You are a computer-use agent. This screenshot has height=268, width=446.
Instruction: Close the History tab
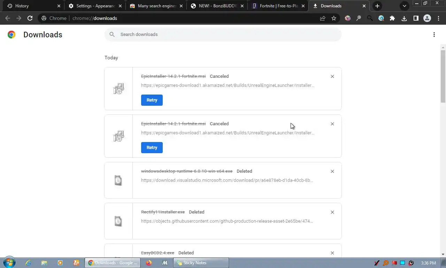click(x=59, y=6)
